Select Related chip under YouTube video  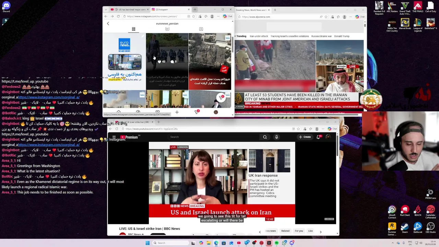[285, 231]
